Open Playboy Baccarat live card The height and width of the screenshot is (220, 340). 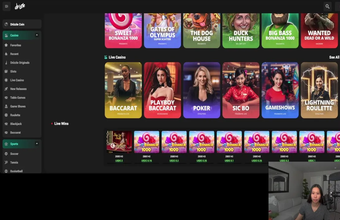[162, 90]
